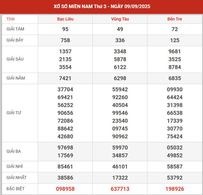Select giải tư number 66538
203x195 pixels.
(x=175, y=113)
